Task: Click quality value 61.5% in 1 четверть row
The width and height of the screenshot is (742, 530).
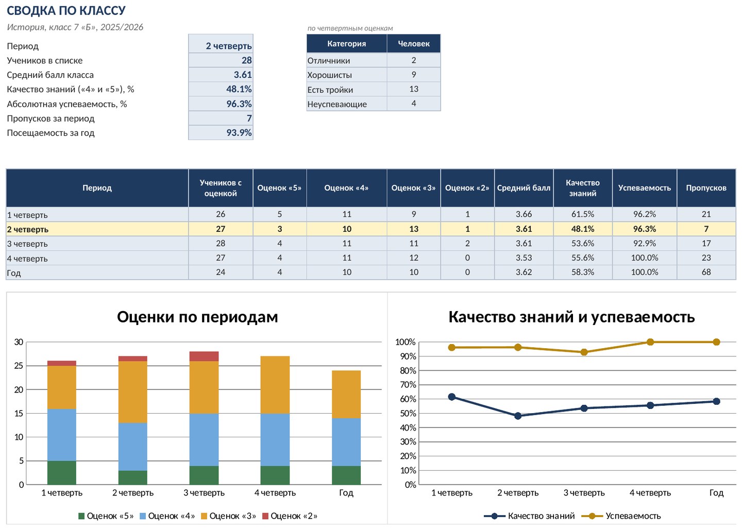Action: coord(583,214)
